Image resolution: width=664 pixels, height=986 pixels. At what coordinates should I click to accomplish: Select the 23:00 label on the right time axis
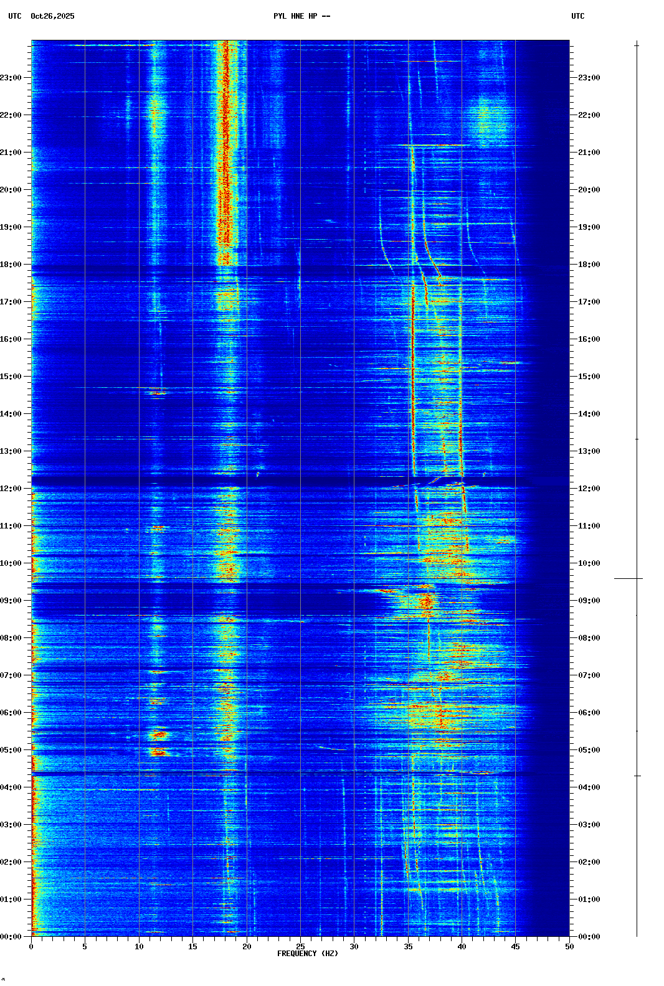point(589,78)
